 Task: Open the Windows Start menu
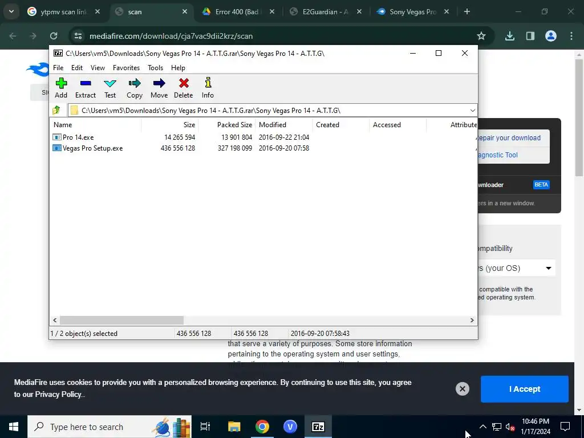click(14, 427)
